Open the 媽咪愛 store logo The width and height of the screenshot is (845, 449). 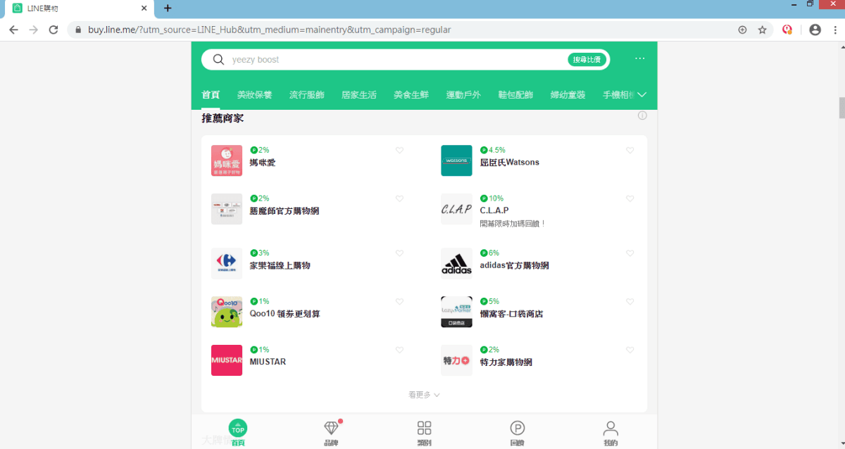(227, 160)
